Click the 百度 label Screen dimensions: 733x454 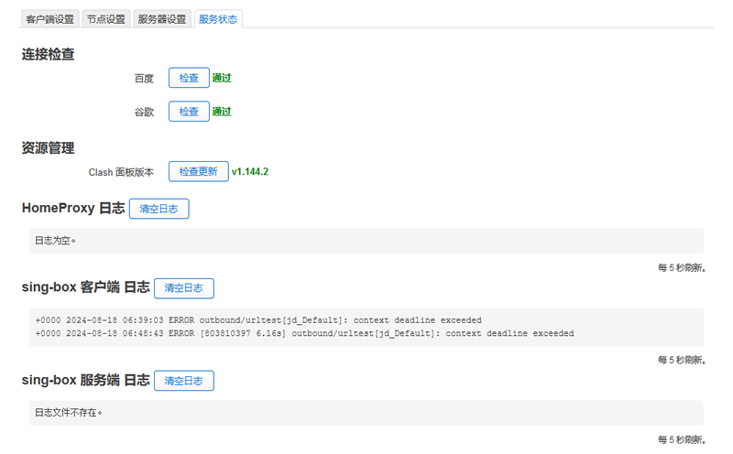click(x=144, y=79)
